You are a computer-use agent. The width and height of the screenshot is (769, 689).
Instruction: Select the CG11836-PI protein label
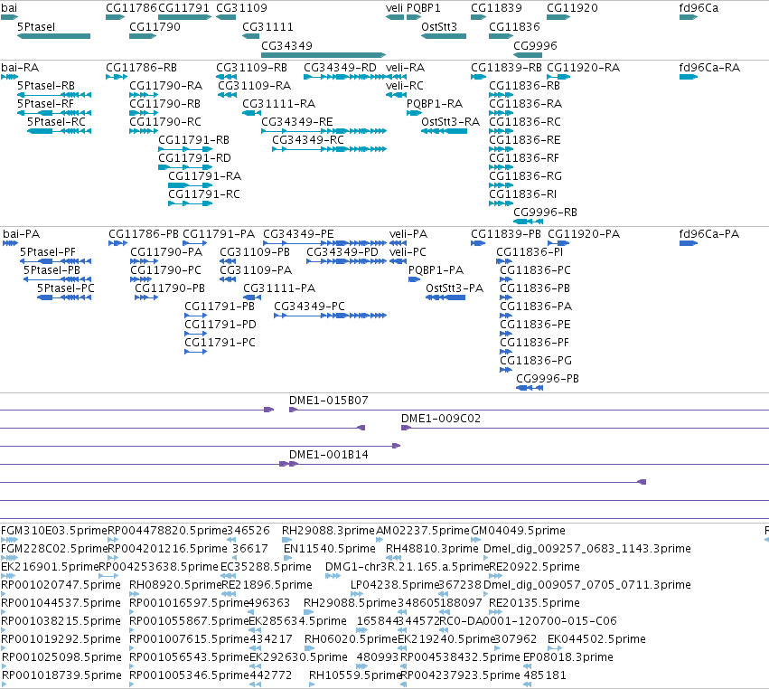coord(530,251)
